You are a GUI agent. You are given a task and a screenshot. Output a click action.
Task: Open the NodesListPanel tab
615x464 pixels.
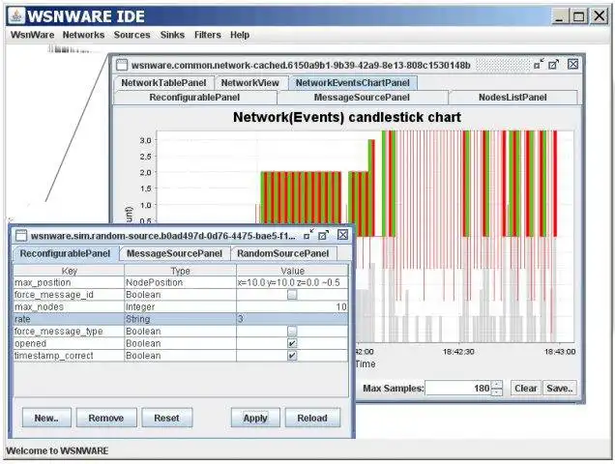(x=512, y=98)
